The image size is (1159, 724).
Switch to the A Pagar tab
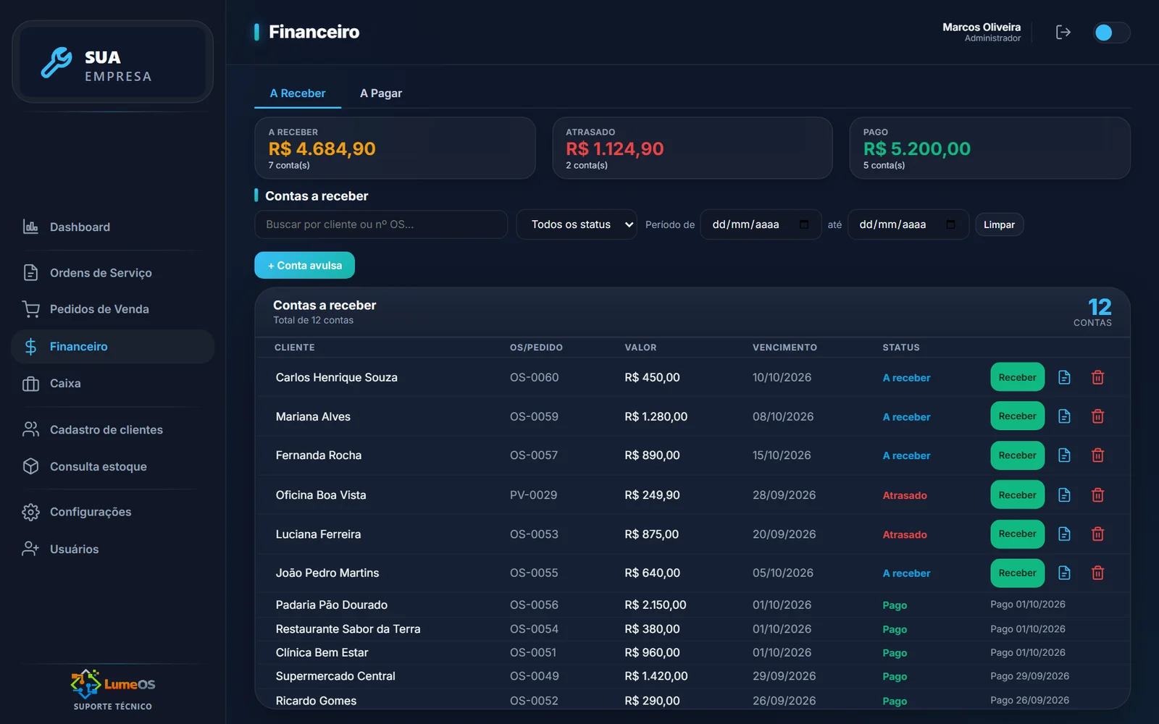point(381,93)
